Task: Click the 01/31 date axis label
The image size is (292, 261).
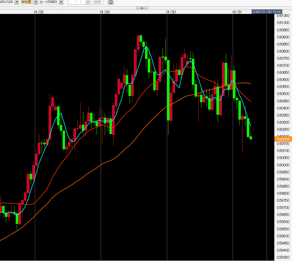Action: (237, 12)
